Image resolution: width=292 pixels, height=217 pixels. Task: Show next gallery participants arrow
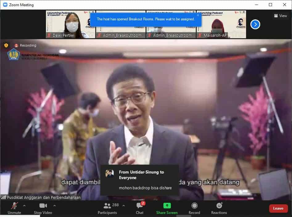[x=255, y=24]
